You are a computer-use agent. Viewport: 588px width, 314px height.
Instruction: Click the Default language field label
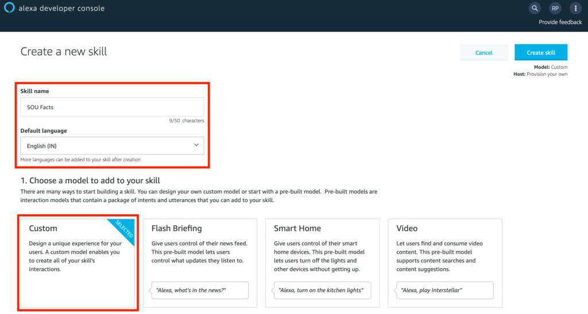[x=44, y=131]
